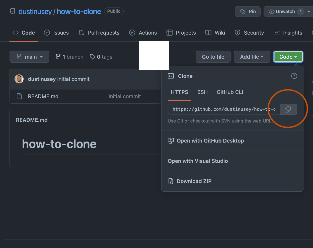The width and height of the screenshot is (313, 248).
Task: Expand the Add file dropdown
Action: [252, 57]
